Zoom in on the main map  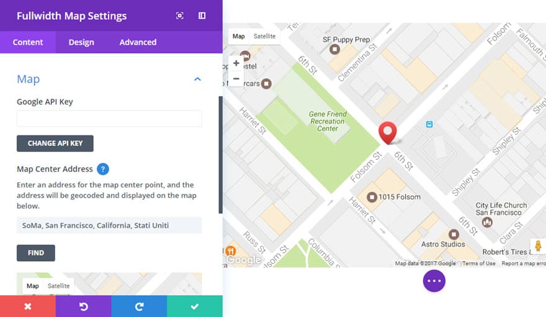tap(236, 63)
